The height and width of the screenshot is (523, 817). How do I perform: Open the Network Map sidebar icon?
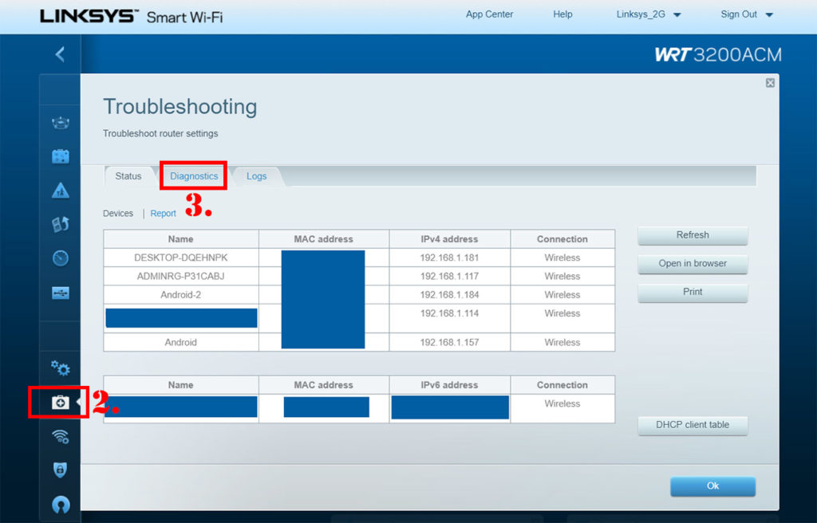(61, 123)
